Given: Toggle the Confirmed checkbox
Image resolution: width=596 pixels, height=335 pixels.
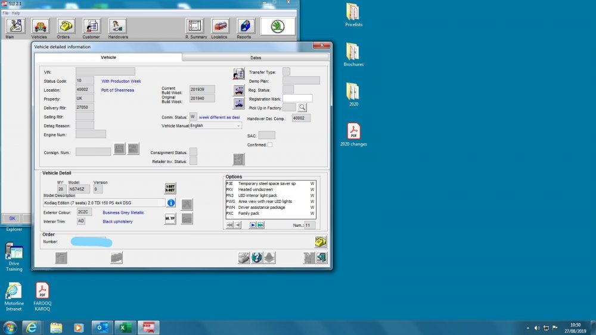Looking at the screenshot, I should pos(270,145).
